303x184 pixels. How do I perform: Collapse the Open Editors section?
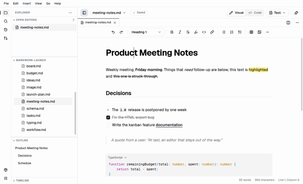point(44,20)
